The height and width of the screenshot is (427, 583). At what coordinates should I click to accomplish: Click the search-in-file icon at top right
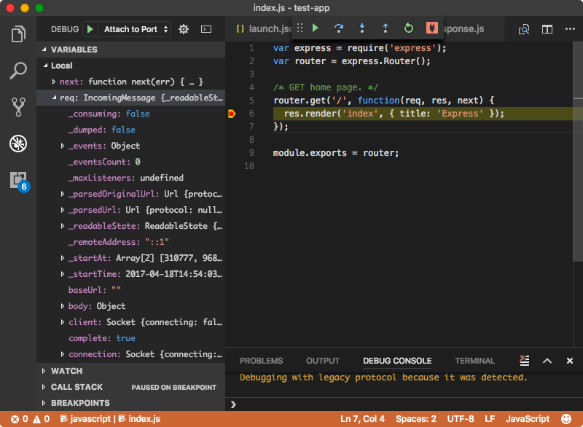pyautogui.click(x=523, y=29)
